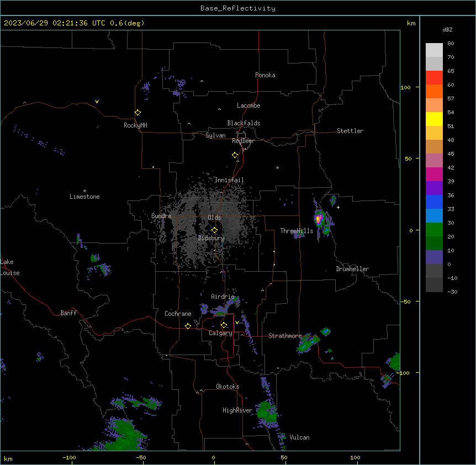Click the Sundre city label
Screen dimensions: 476x465
pyautogui.click(x=161, y=216)
